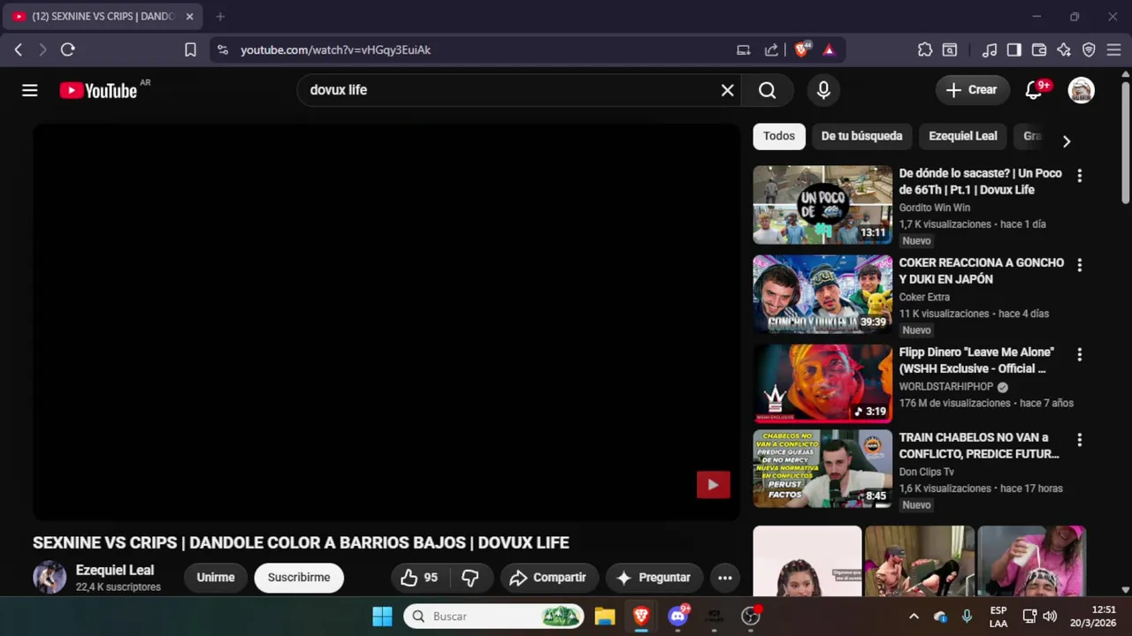This screenshot has height=636, width=1132.
Task: Open File Explorer from the taskbar
Action: 605,617
